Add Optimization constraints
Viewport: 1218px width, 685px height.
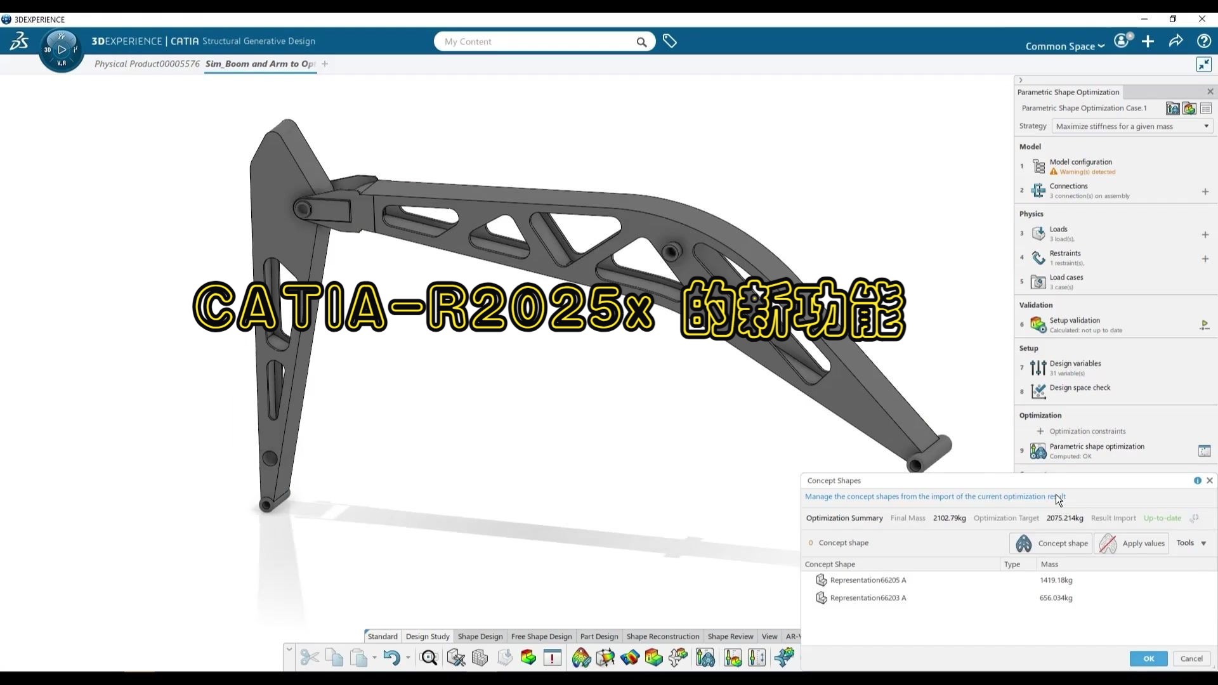[x=1080, y=431]
